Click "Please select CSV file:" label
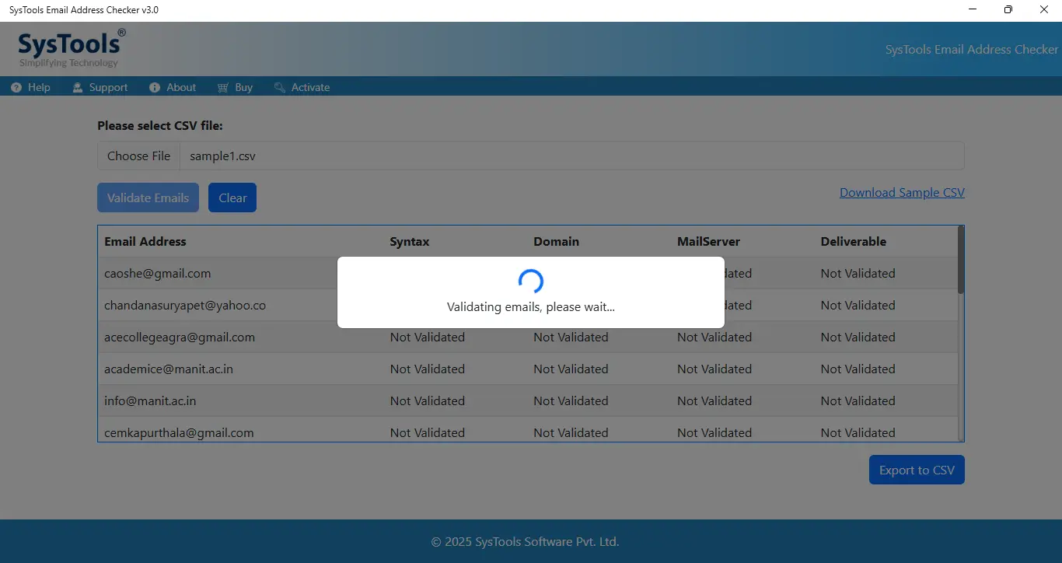The width and height of the screenshot is (1062, 563). 160,126
